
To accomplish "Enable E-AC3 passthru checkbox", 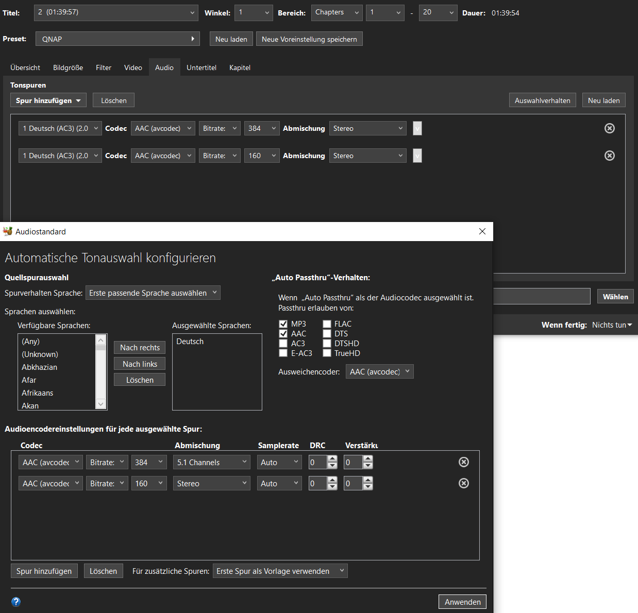I will (283, 353).
